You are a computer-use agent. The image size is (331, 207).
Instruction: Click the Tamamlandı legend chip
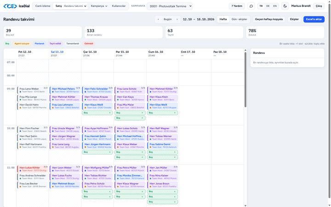73,44
